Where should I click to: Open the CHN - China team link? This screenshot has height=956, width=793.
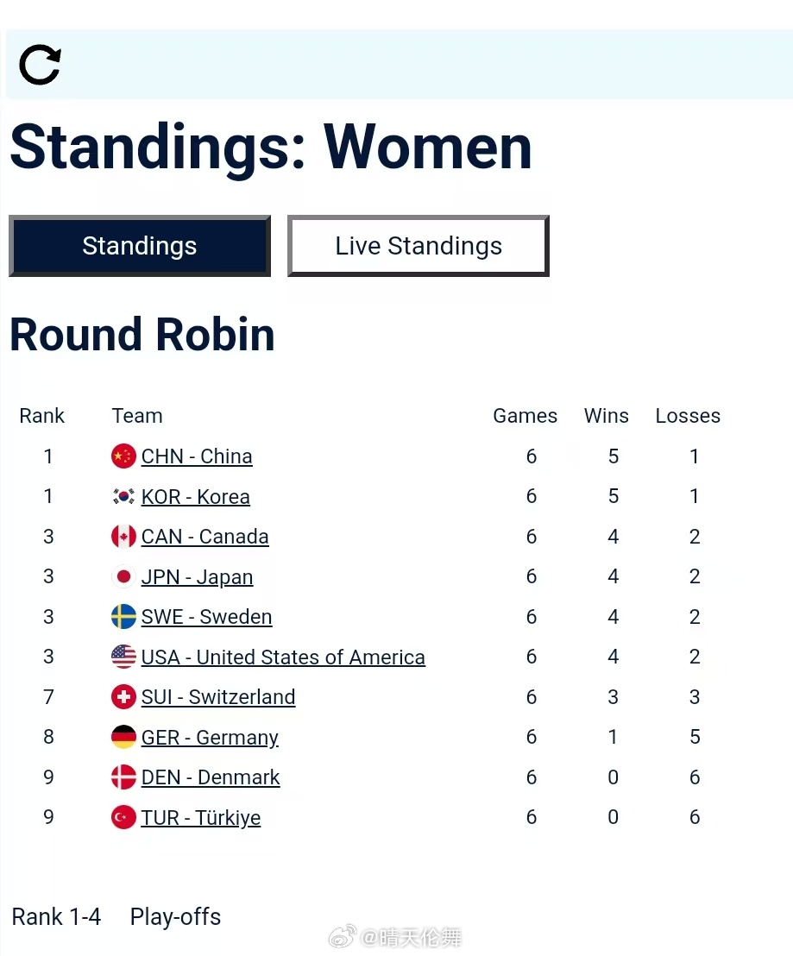pos(197,456)
